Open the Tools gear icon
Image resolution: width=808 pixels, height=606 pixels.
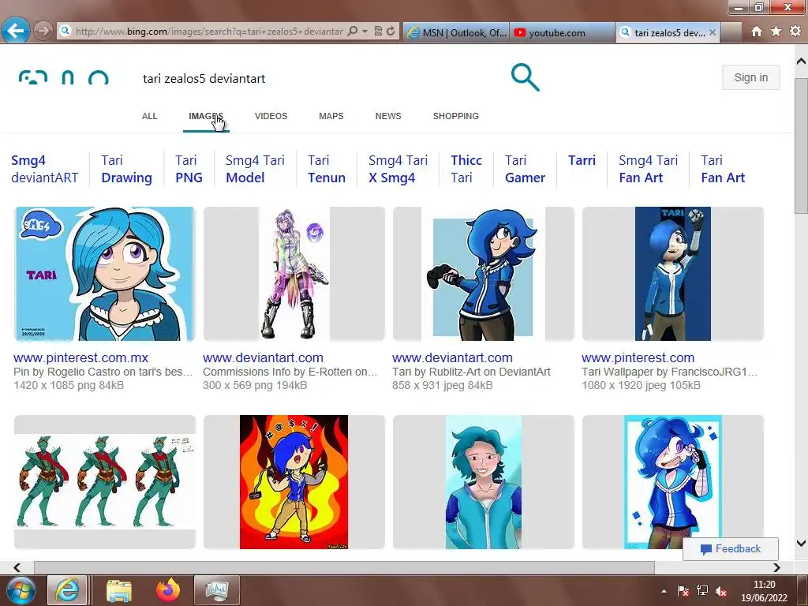point(795,32)
